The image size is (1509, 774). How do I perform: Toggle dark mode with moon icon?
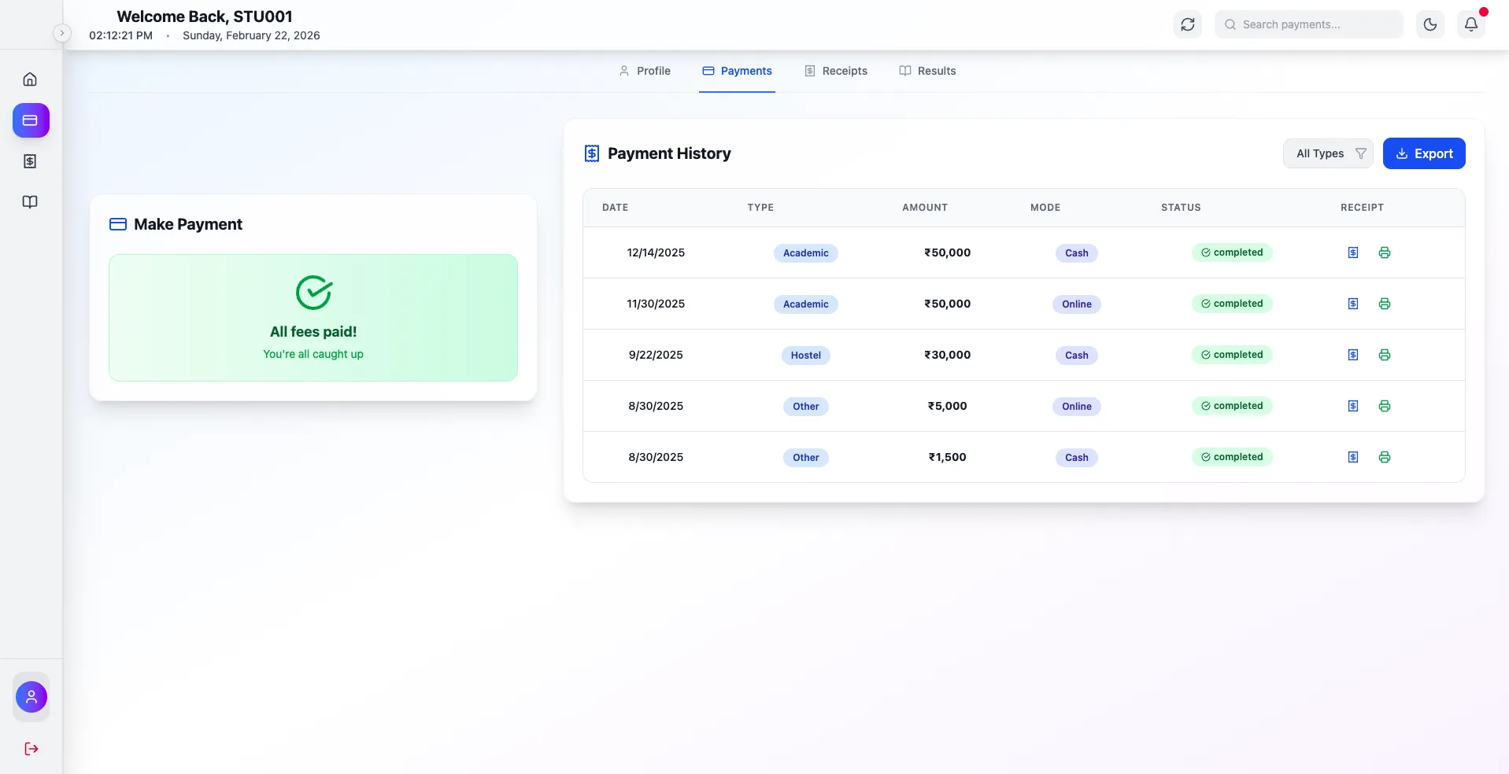point(1429,24)
